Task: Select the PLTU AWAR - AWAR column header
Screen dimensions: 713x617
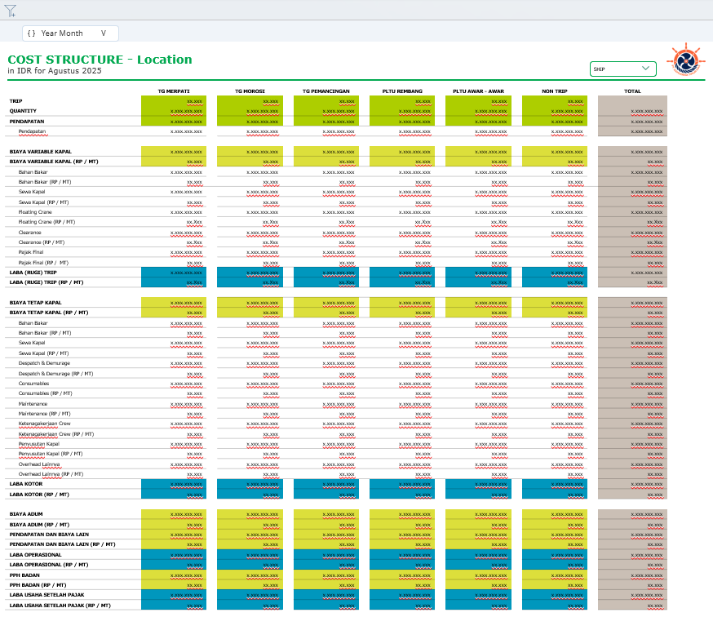Action: pos(478,91)
